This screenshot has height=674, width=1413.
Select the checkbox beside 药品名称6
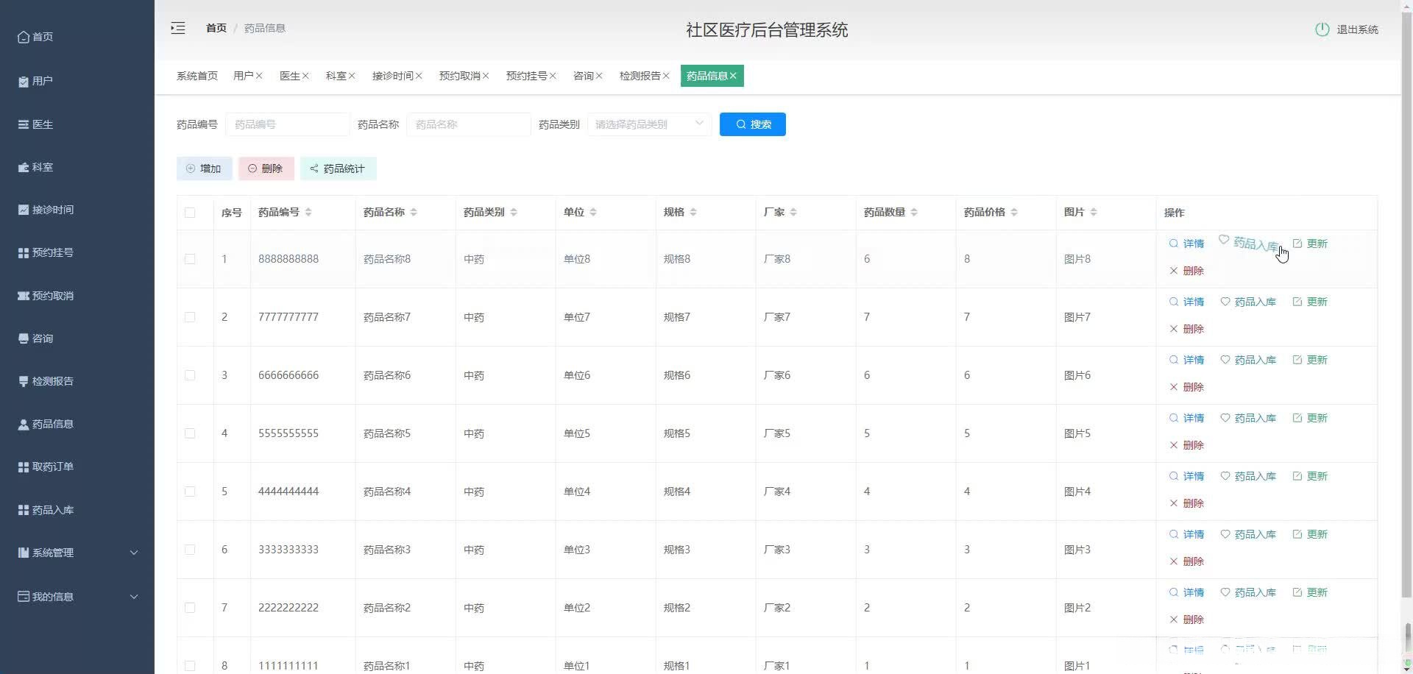[x=191, y=375]
